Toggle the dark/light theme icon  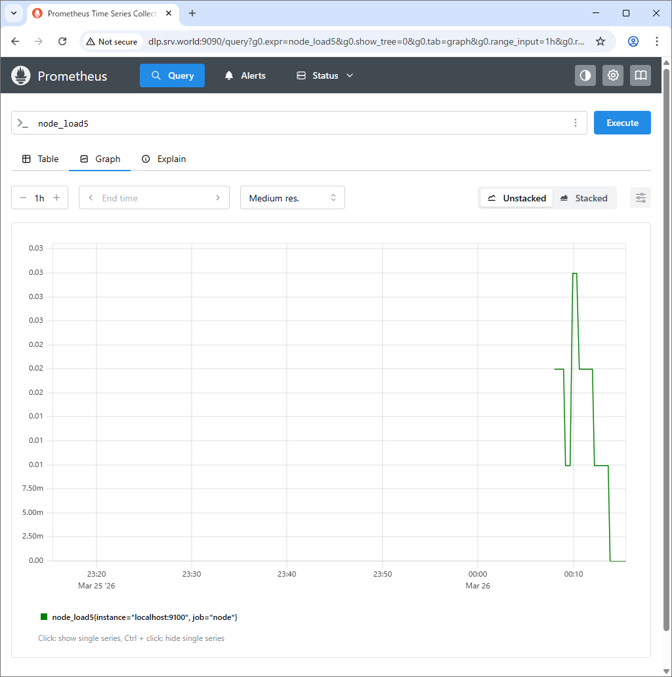[x=585, y=75]
